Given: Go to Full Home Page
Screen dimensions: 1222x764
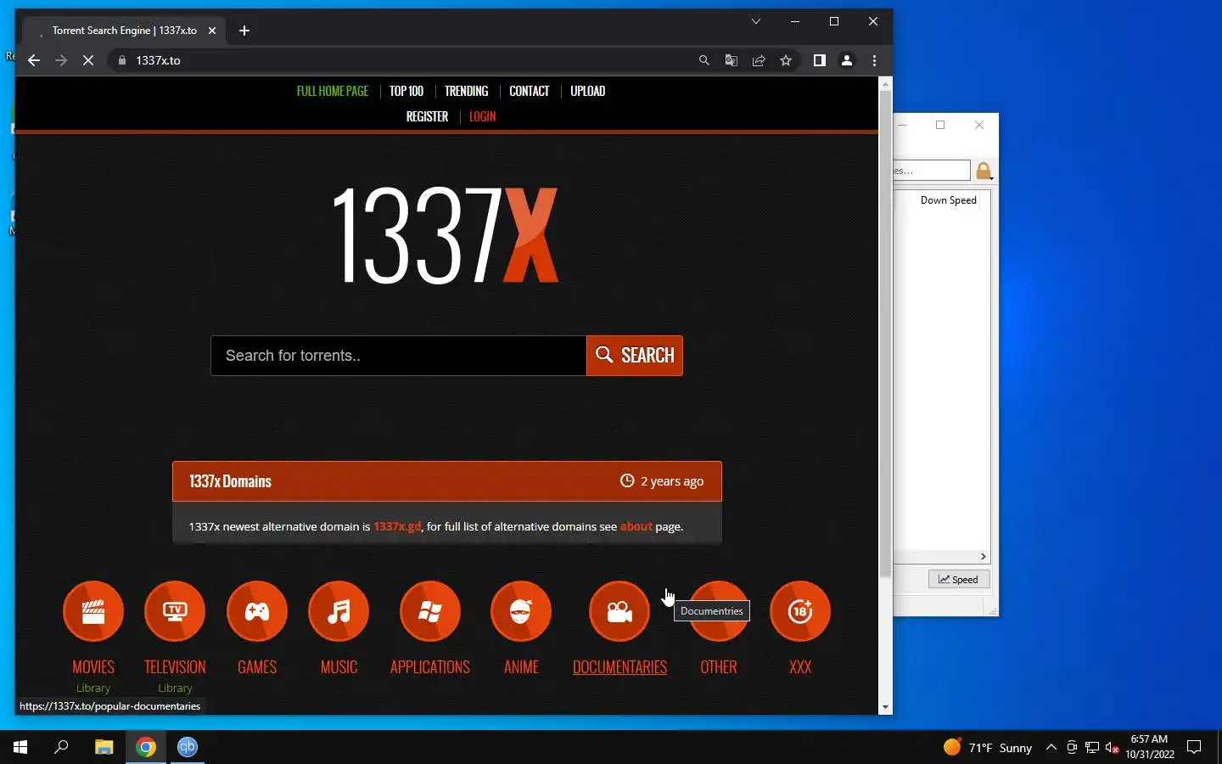Looking at the screenshot, I should click(333, 91).
